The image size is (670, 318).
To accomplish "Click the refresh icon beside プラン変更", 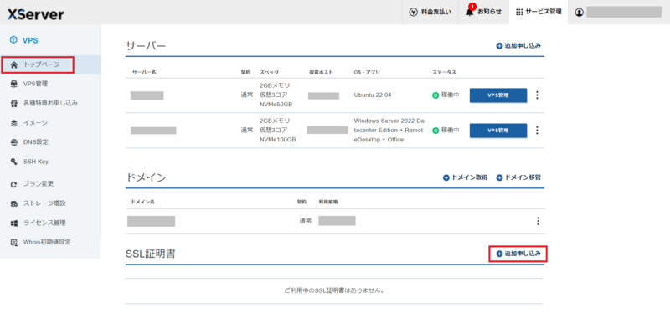I will pyautogui.click(x=13, y=184).
